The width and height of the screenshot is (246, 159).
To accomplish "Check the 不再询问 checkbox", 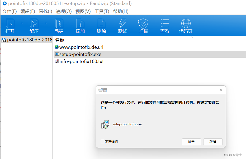I will click(102, 141).
